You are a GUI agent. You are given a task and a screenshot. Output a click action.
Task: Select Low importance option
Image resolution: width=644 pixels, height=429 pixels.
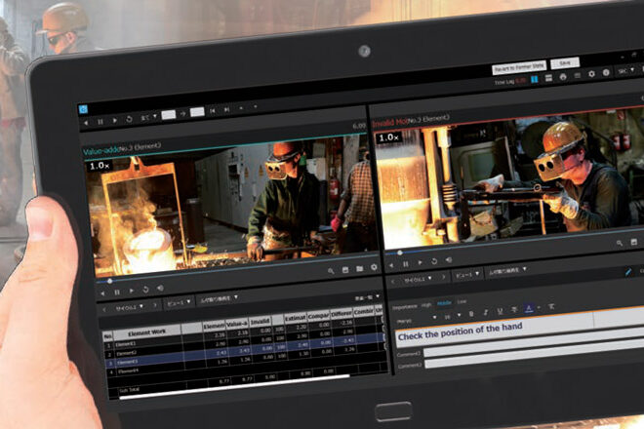tap(462, 302)
